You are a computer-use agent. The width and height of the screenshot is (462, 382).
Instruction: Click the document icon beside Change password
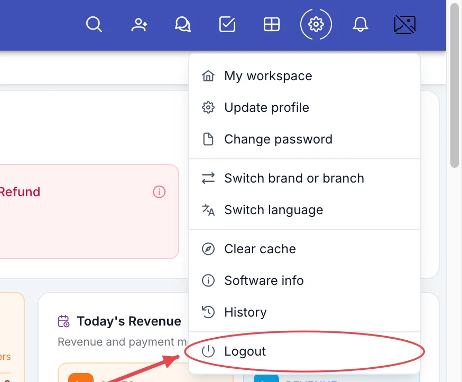208,139
